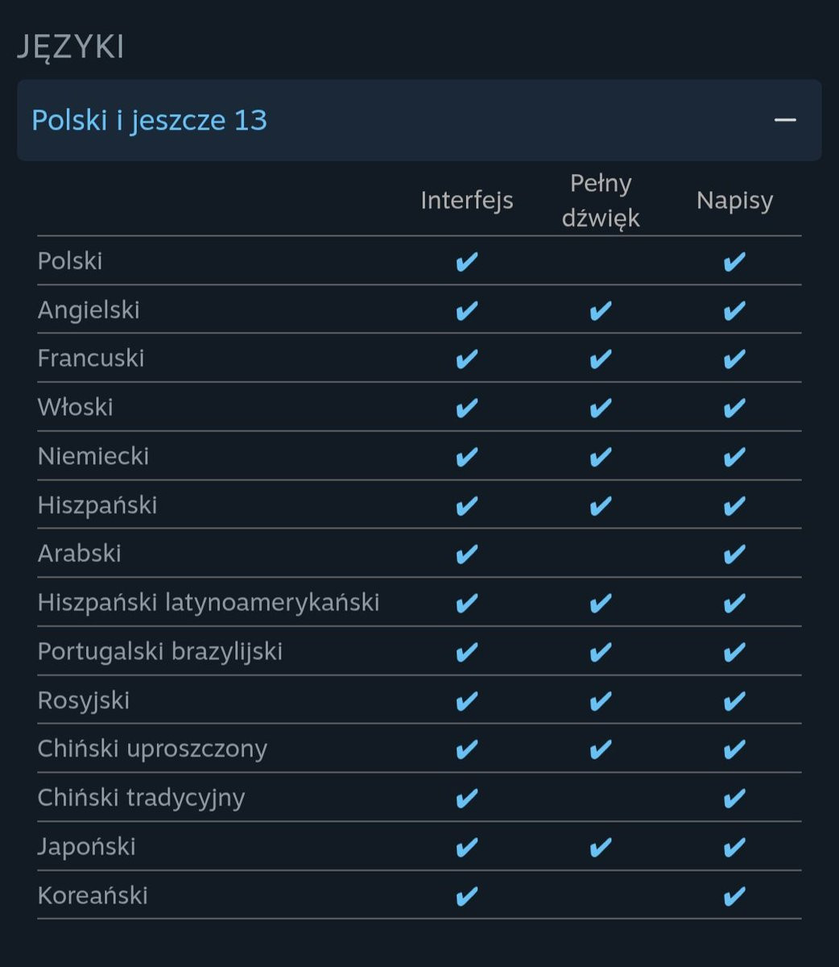This screenshot has height=967, width=839.
Task: Select the 'Hiszpański latynoamerykański' language row label
Action: pyautogui.click(x=209, y=602)
